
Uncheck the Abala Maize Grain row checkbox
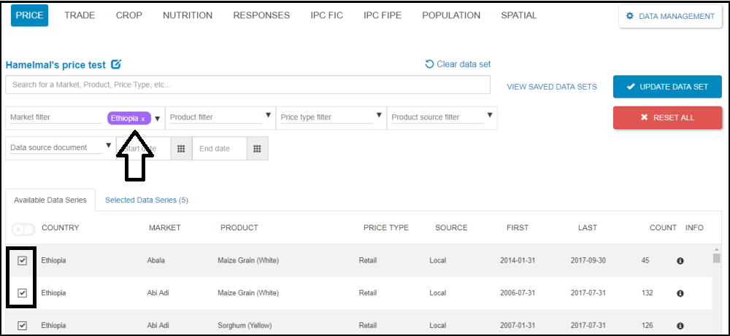coord(23,261)
